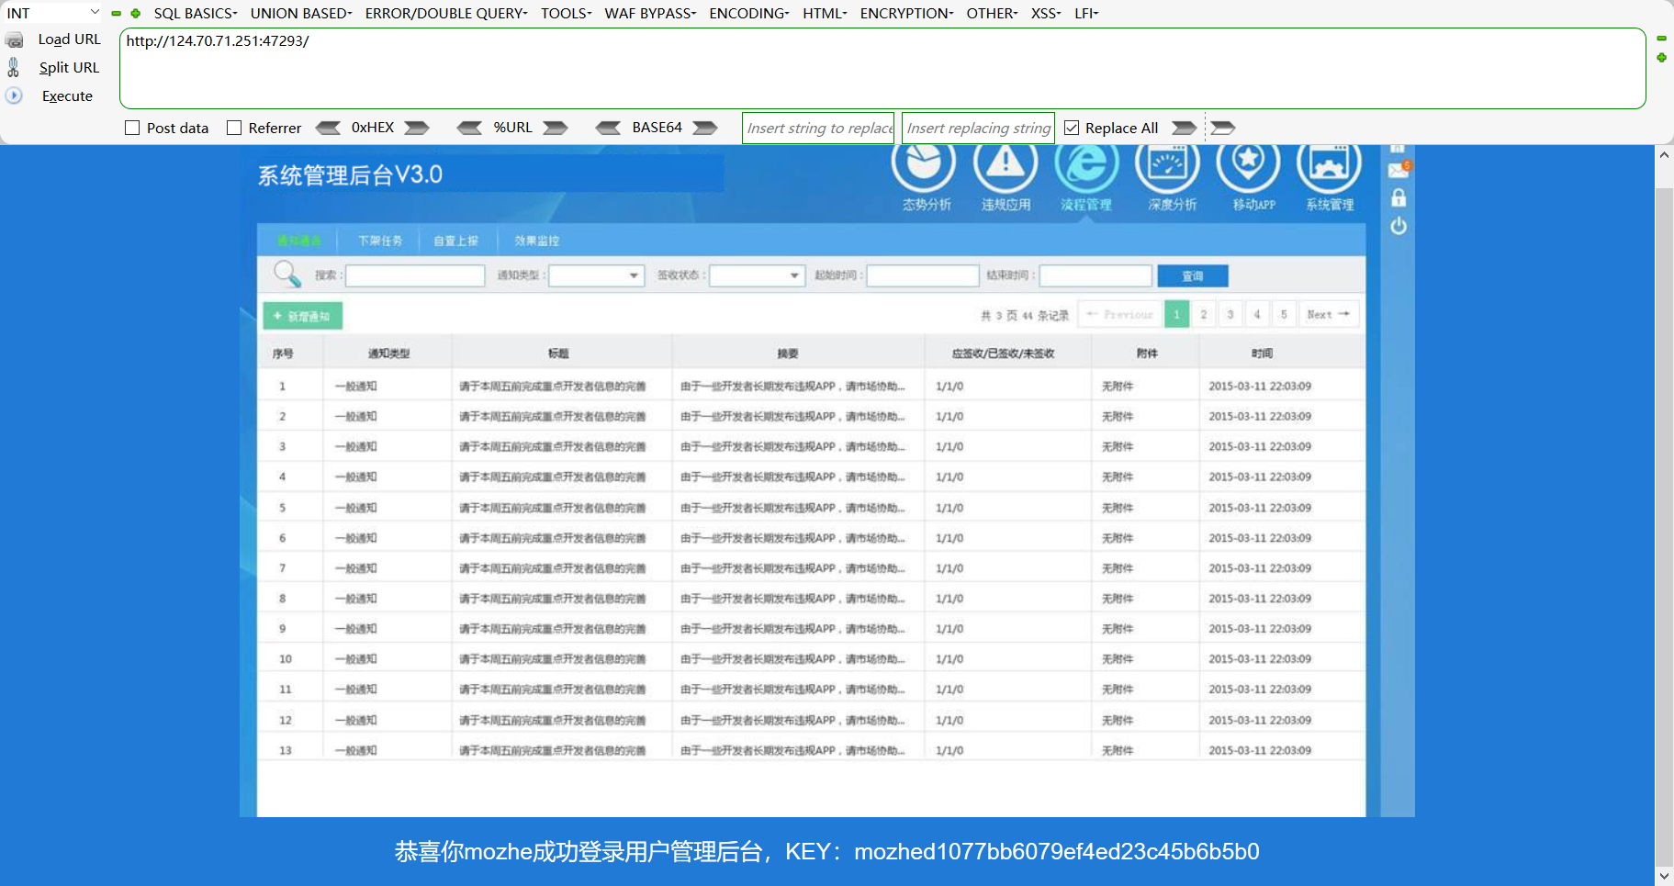Expand the SQL BASICS menu
This screenshot has height=886, width=1674.
[x=196, y=13]
